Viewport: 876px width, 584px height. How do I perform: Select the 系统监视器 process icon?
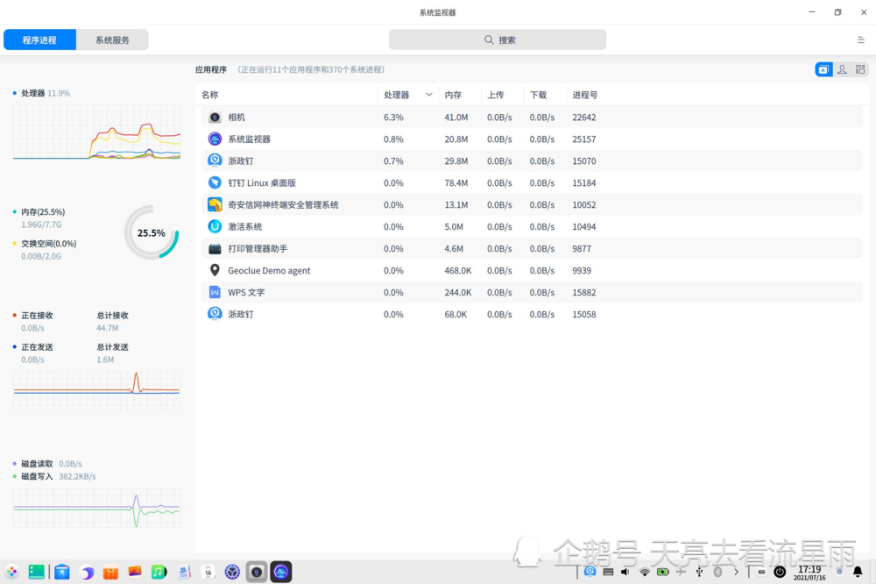[x=215, y=139]
